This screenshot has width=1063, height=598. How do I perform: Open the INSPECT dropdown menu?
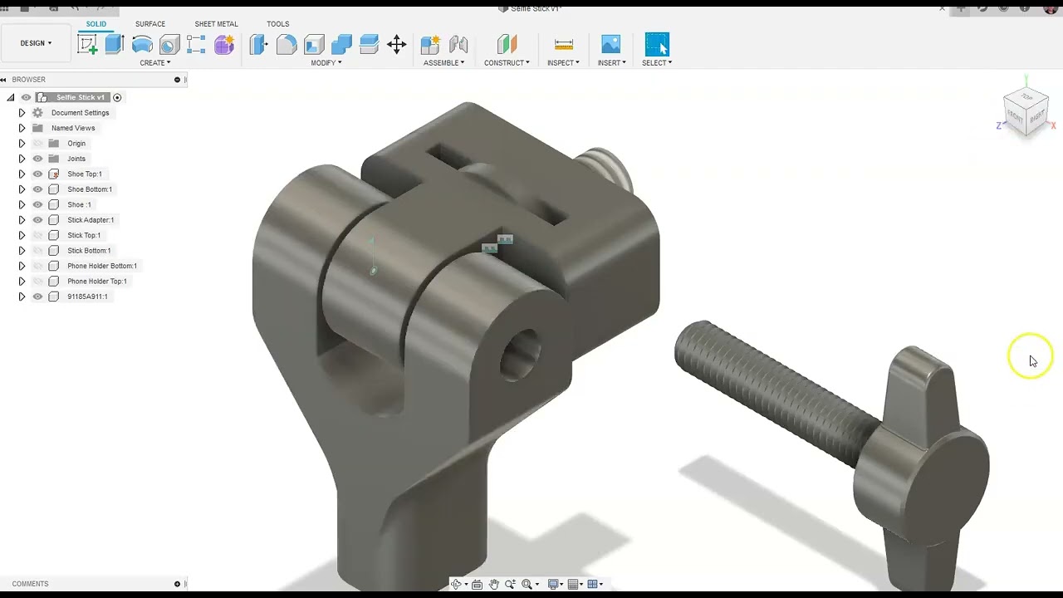point(564,63)
